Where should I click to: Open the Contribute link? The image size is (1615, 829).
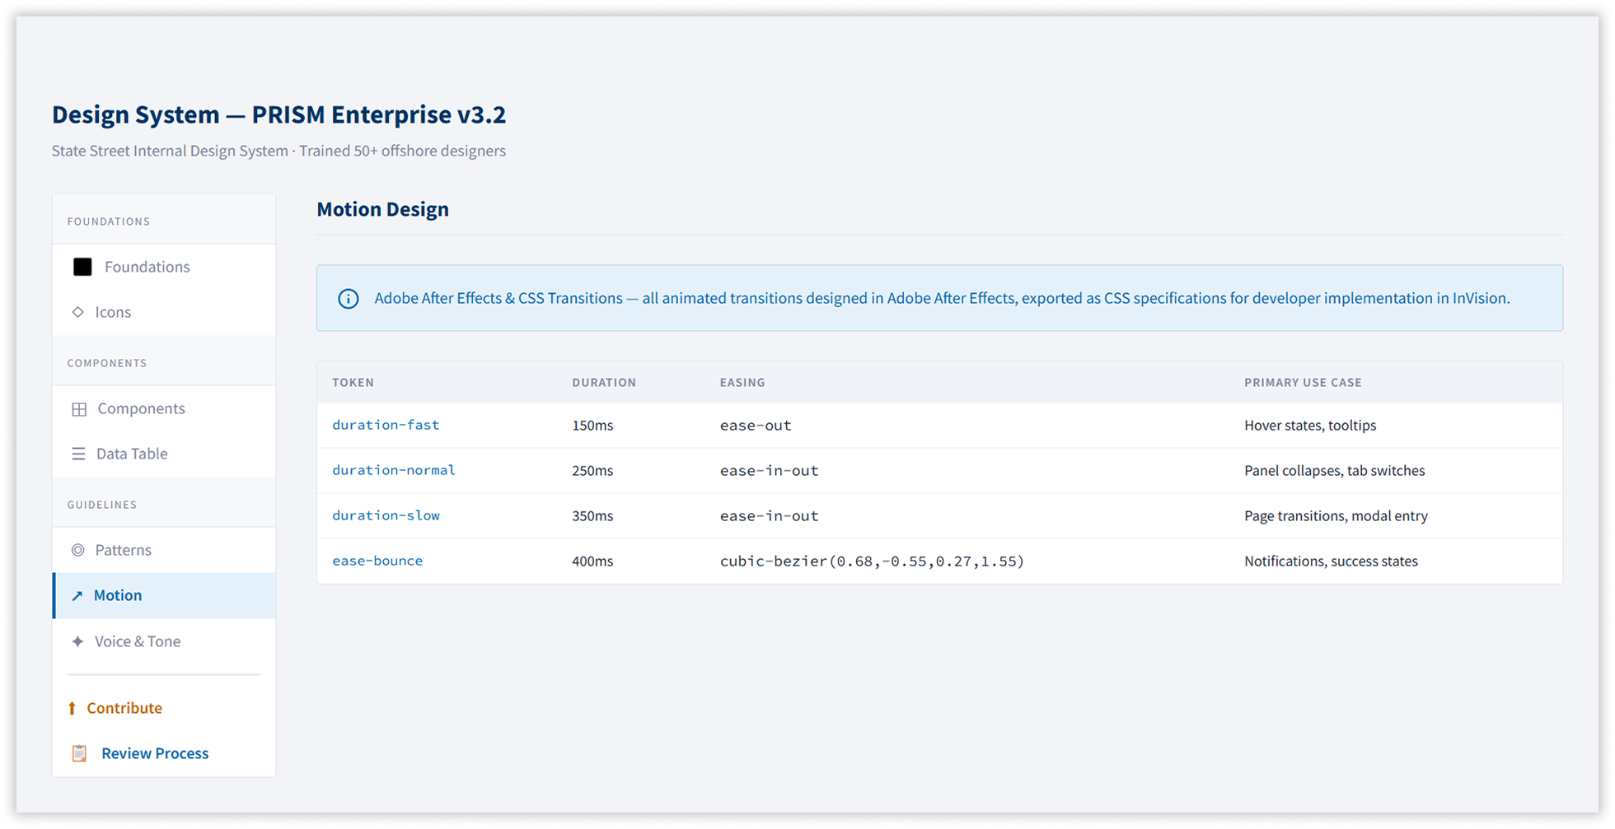coord(124,708)
